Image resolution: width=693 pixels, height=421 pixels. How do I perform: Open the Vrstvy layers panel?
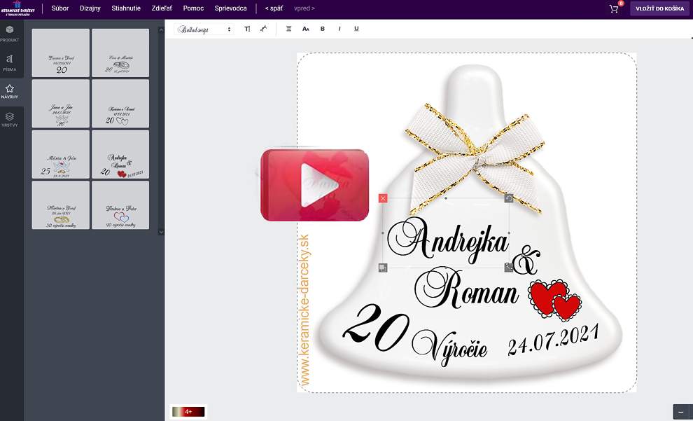pyautogui.click(x=10, y=119)
